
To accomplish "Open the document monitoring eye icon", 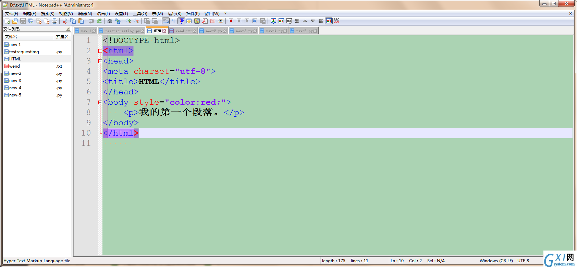I will pos(221,21).
